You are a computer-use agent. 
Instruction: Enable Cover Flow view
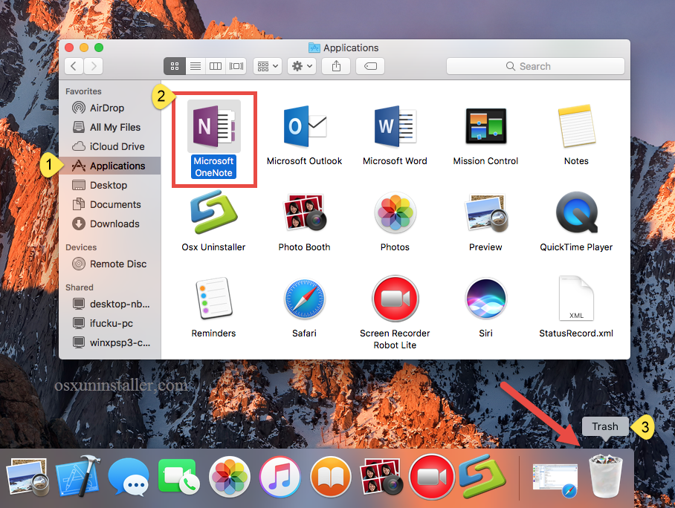click(236, 66)
